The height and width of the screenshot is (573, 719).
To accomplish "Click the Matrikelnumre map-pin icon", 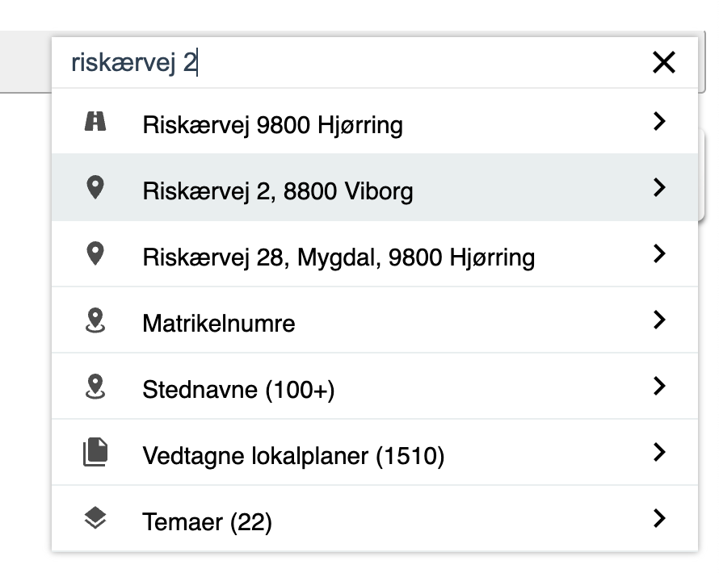I will (x=95, y=321).
